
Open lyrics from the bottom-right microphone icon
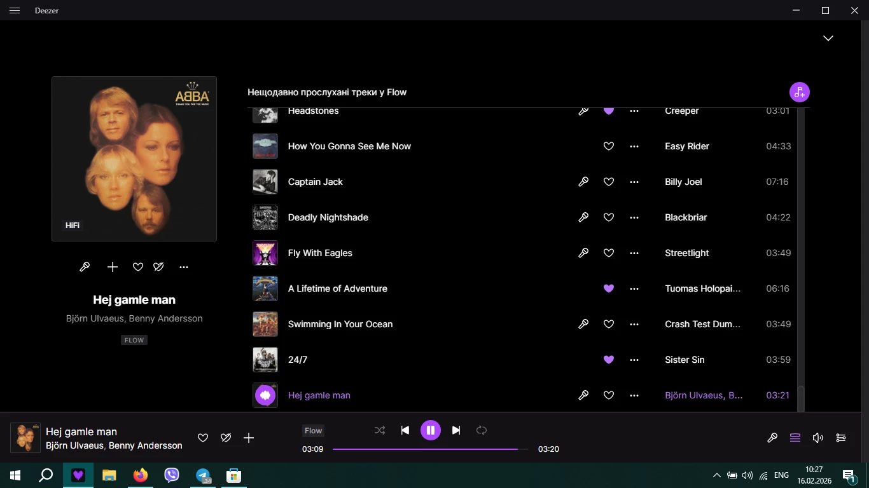[x=772, y=438]
